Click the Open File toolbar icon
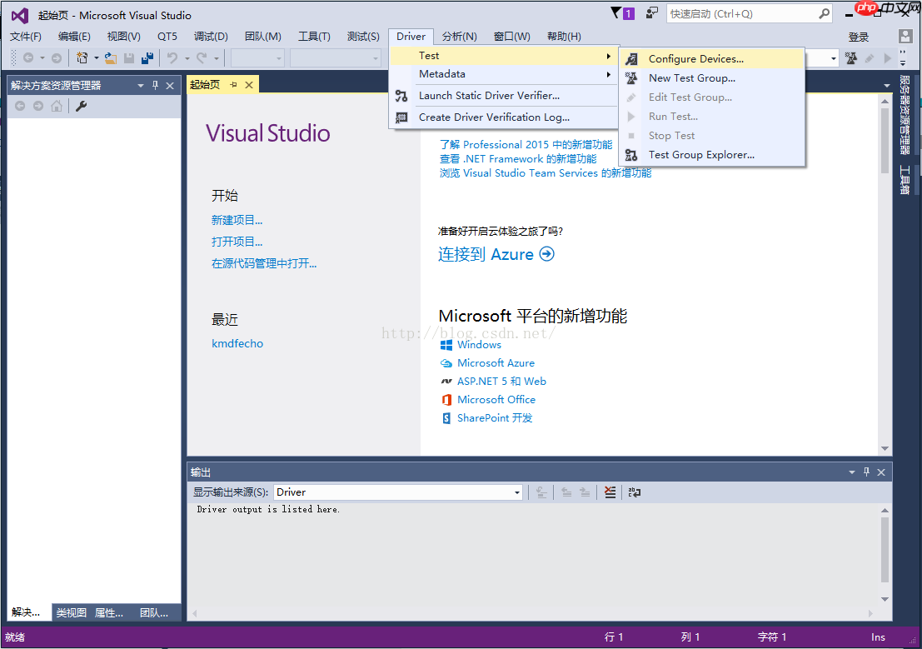922x649 pixels. pos(110,57)
